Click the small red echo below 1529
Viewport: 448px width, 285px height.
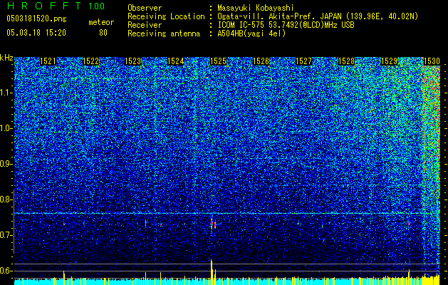click(x=409, y=223)
